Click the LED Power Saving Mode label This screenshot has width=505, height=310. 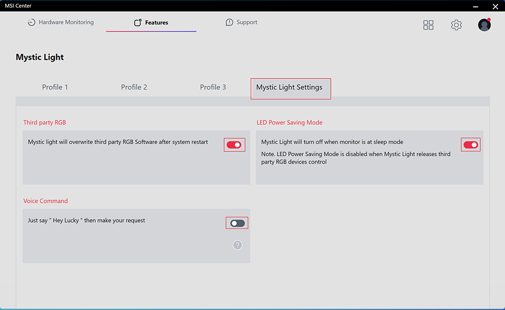tap(289, 123)
